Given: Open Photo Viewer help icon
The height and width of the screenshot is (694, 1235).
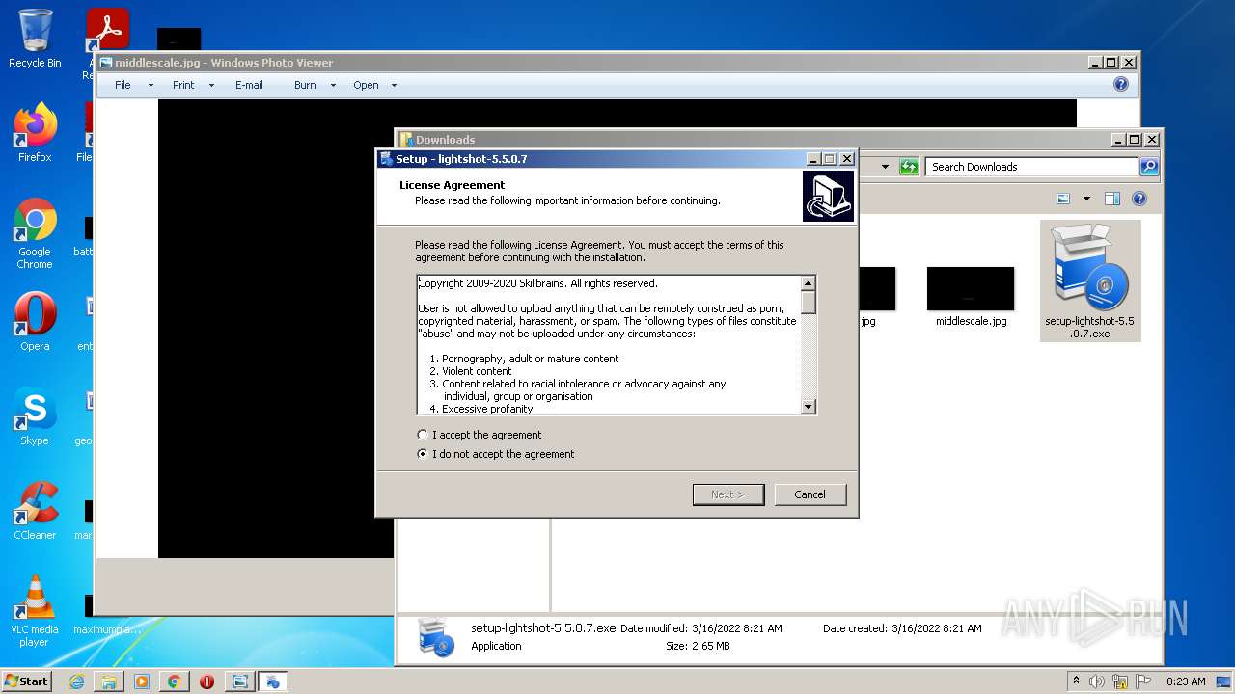Looking at the screenshot, I should tap(1120, 84).
